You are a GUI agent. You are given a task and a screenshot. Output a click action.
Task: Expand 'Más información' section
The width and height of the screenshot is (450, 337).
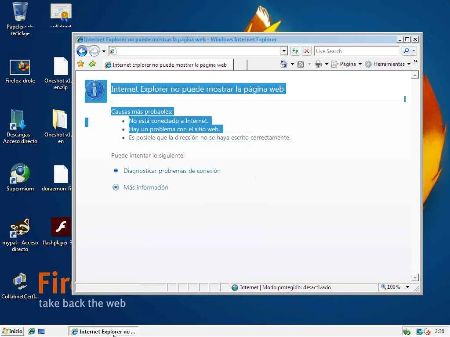point(146,187)
